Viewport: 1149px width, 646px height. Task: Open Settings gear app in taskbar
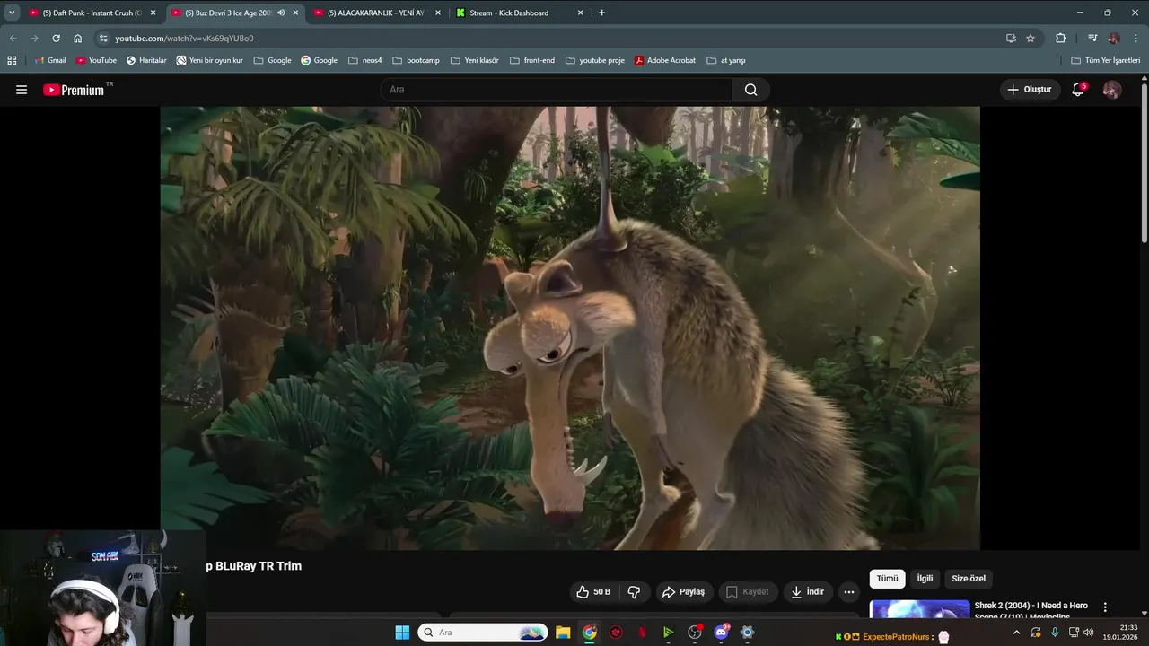click(747, 633)
